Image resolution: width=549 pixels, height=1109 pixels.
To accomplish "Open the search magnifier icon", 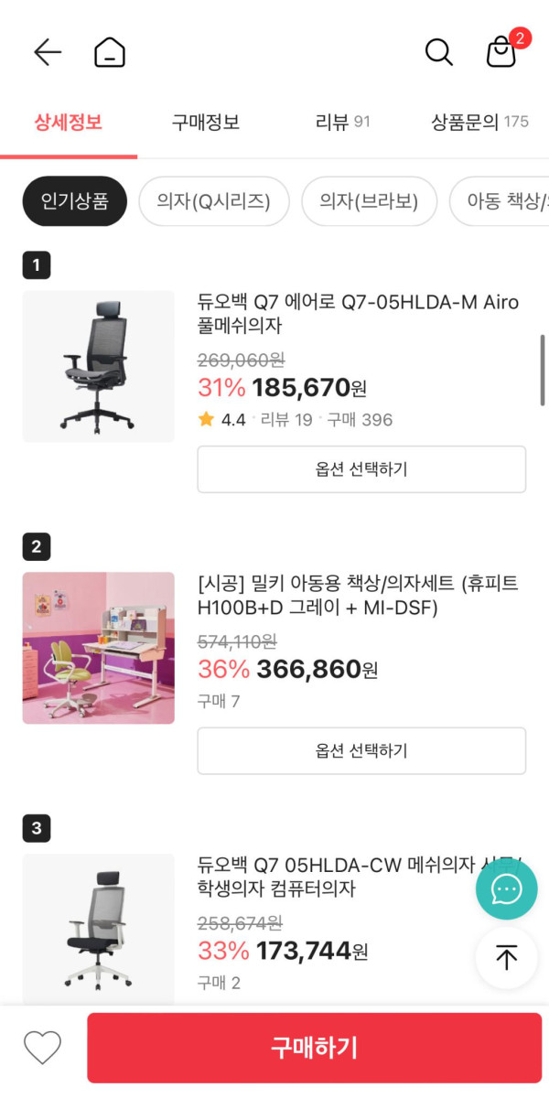I will point(439,52).
